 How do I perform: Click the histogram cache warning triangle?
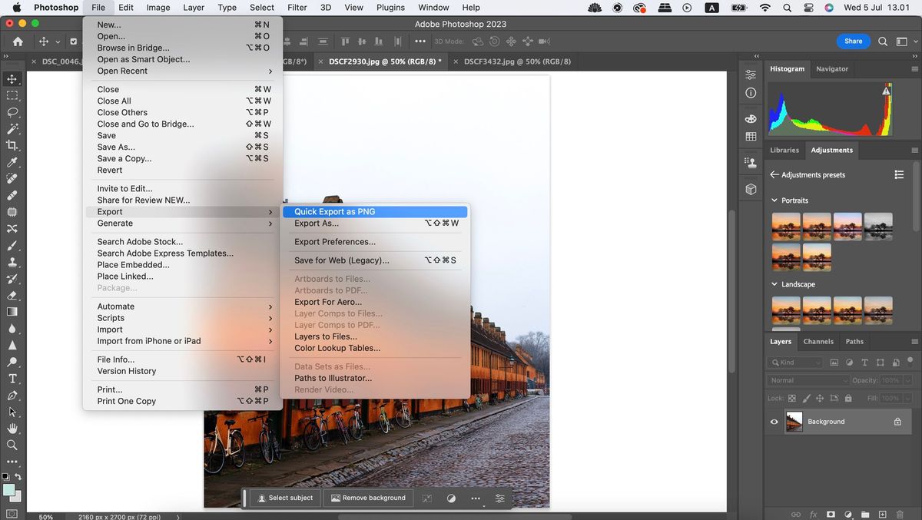(x=886, y=91)
